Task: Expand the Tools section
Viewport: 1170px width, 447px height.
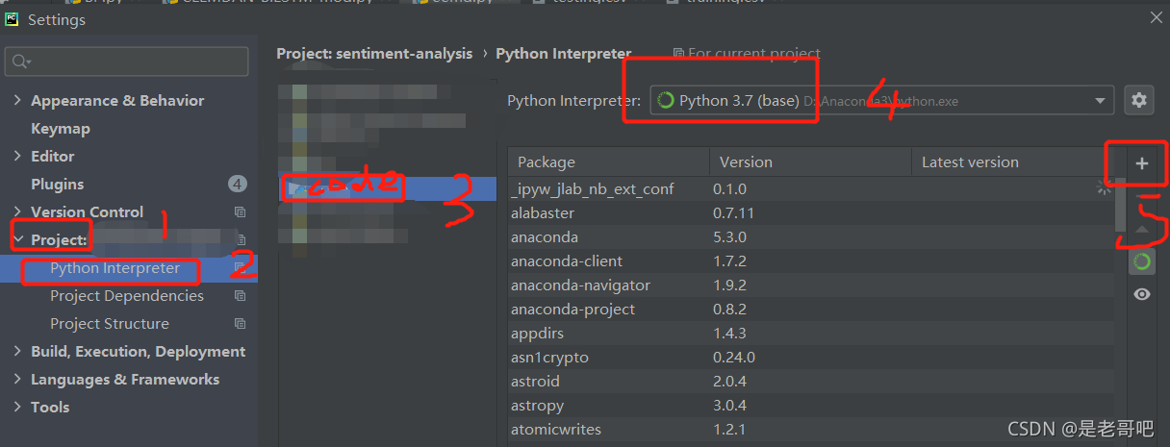Action: point(17,408)
